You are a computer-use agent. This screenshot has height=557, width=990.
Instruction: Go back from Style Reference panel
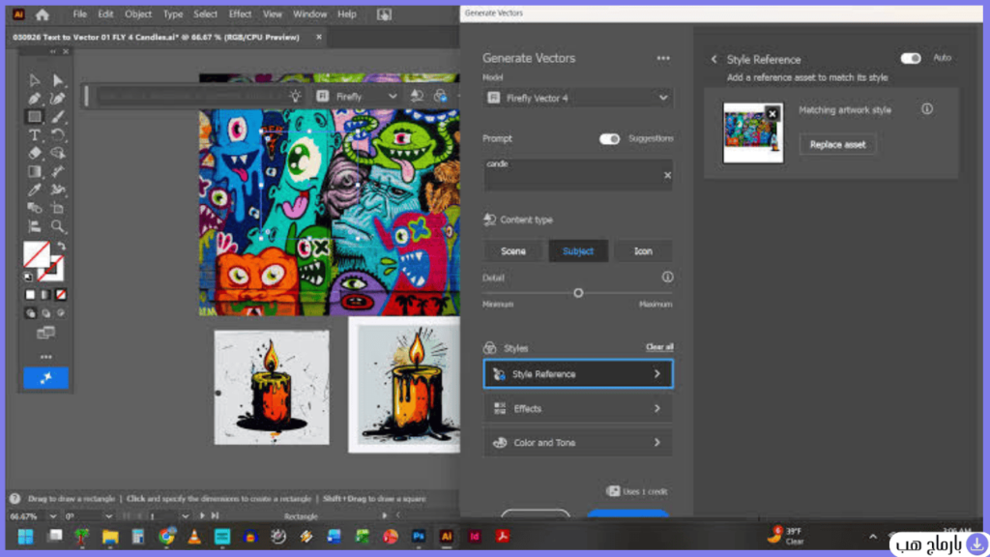click(x=714, y=59)
